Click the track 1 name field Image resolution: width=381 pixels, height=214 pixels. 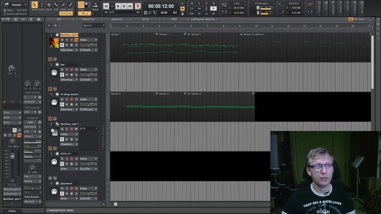pos(69,34)
